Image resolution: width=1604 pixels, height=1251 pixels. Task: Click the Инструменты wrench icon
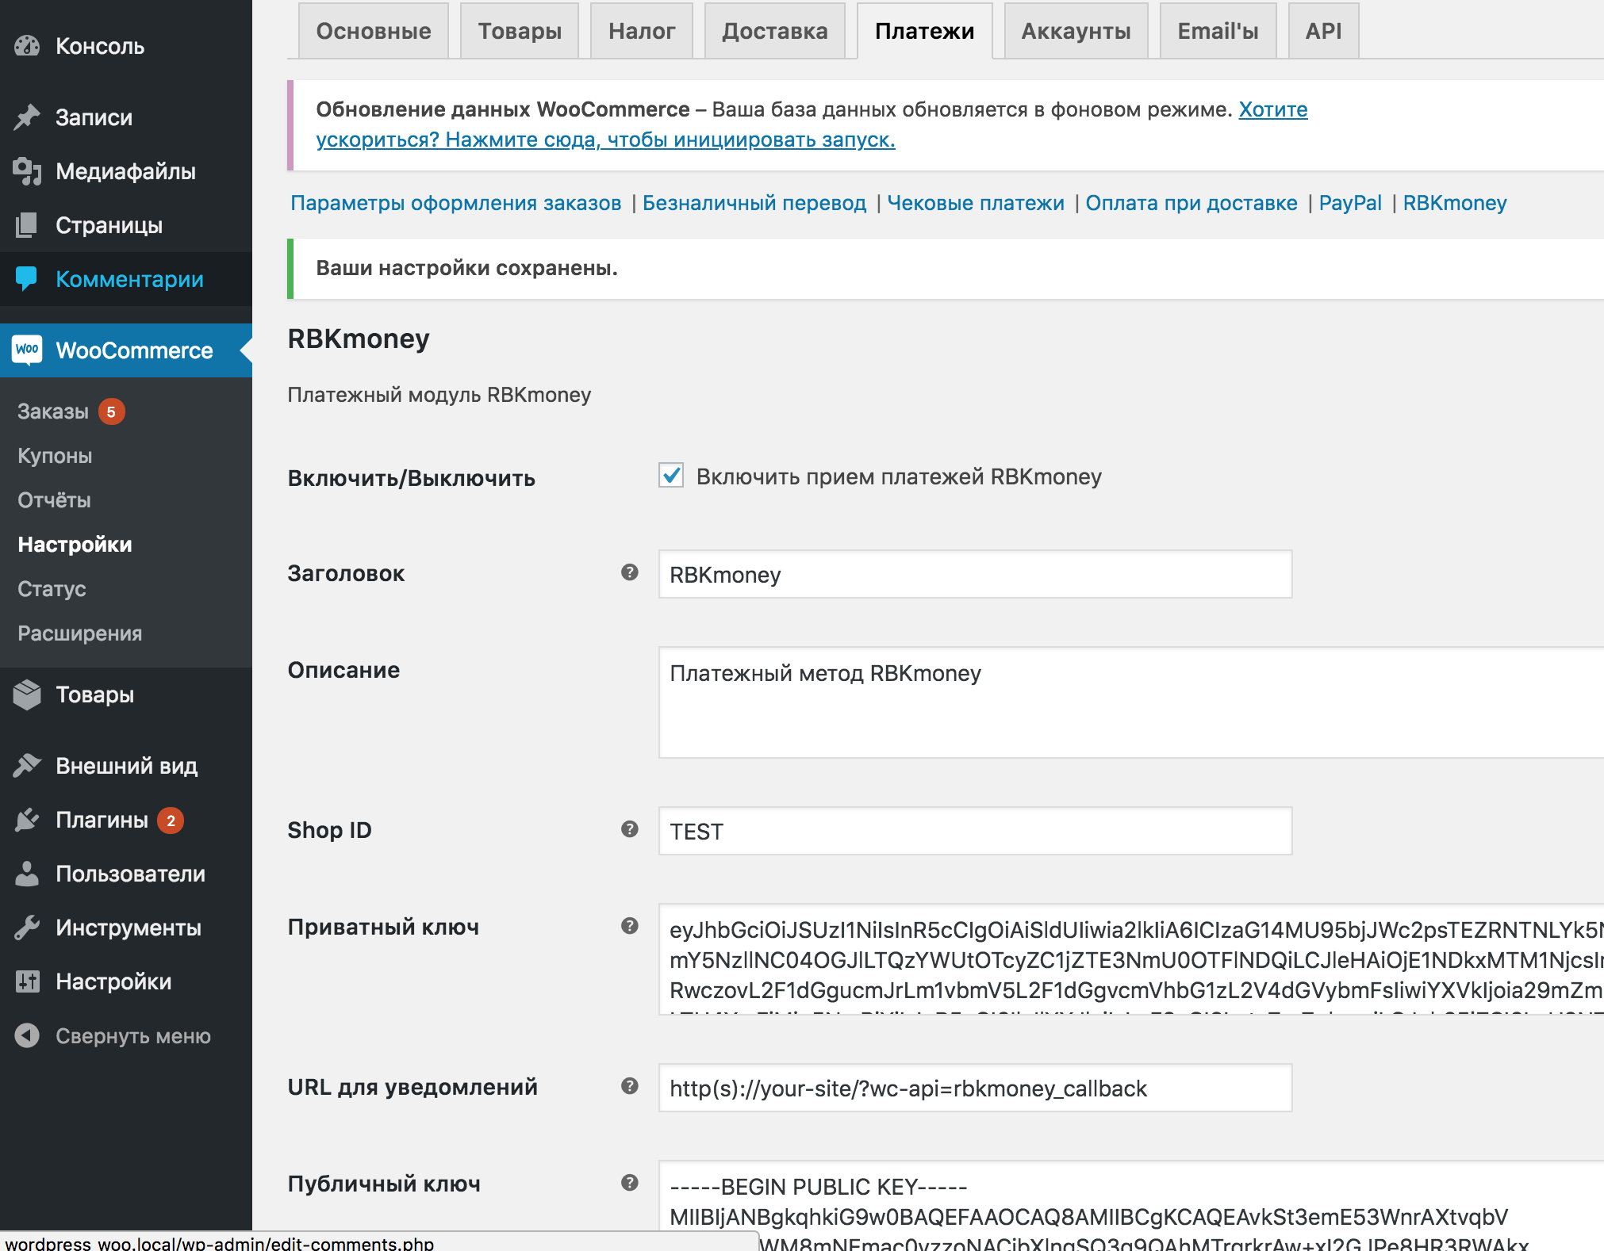27,928
